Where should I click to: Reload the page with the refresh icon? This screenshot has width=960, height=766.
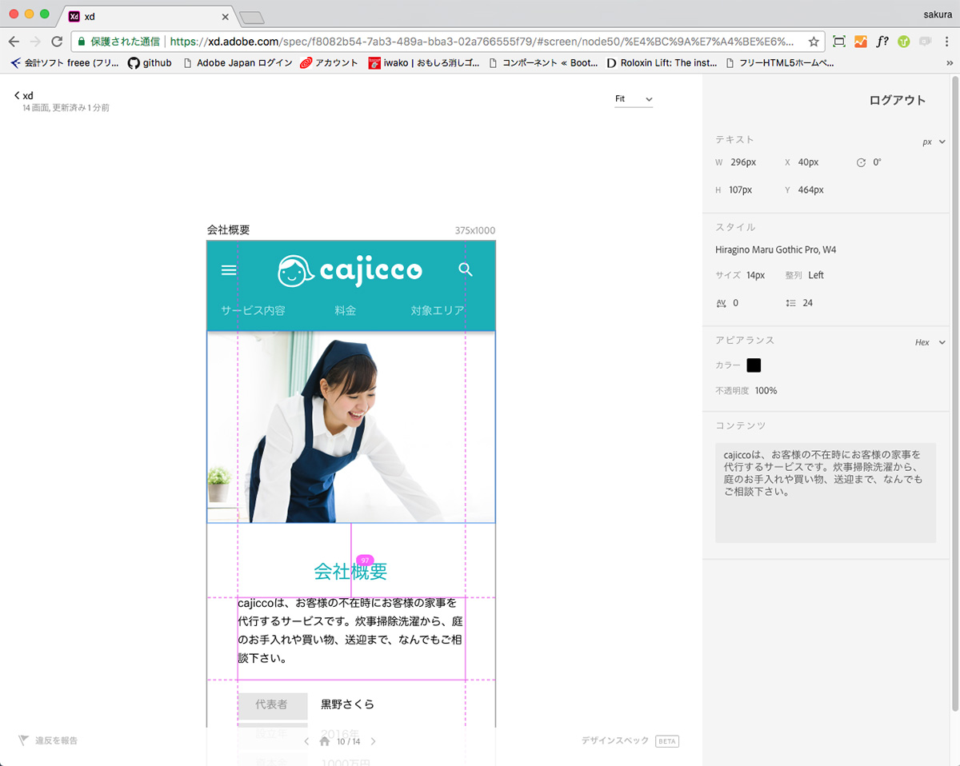pos(57,42)
